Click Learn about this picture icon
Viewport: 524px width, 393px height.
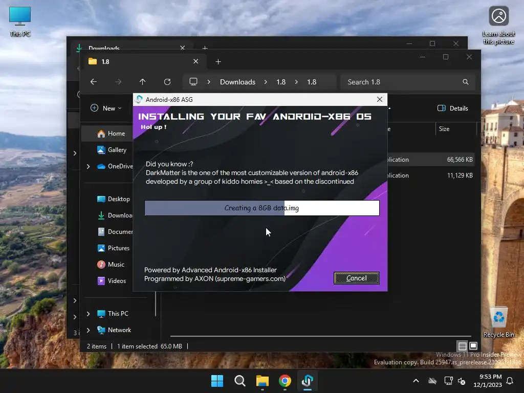(x=498, y=26)
